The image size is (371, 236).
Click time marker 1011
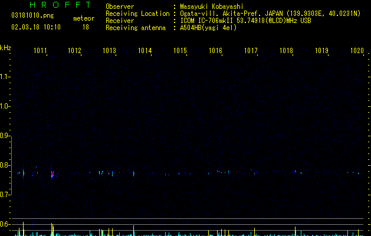click(x=40, y=51)
